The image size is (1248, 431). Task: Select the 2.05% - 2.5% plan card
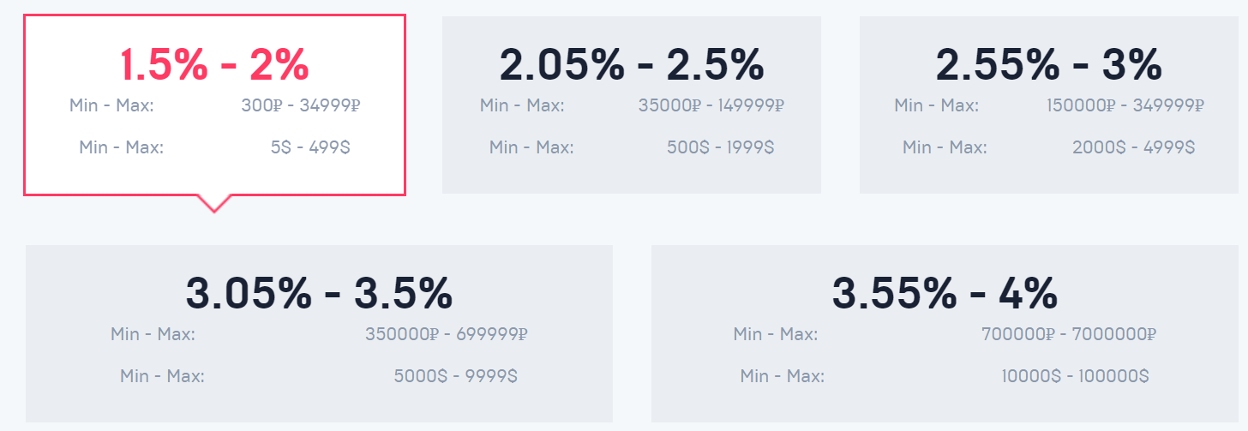click(632, 105)
